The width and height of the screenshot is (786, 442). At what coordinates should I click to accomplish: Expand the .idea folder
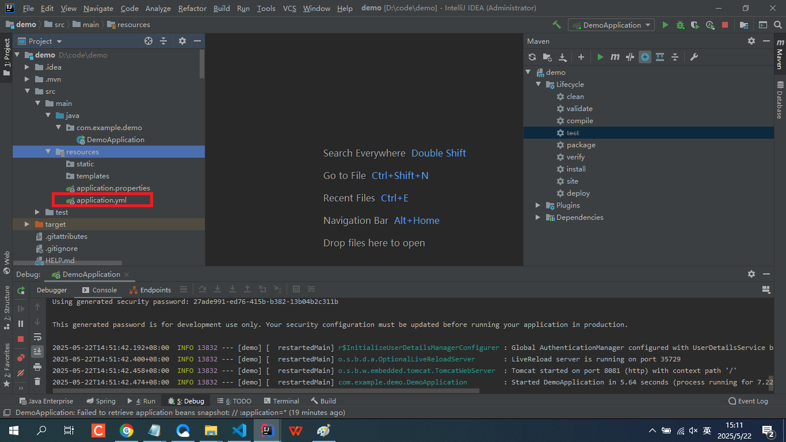click(x=27, y=67)
